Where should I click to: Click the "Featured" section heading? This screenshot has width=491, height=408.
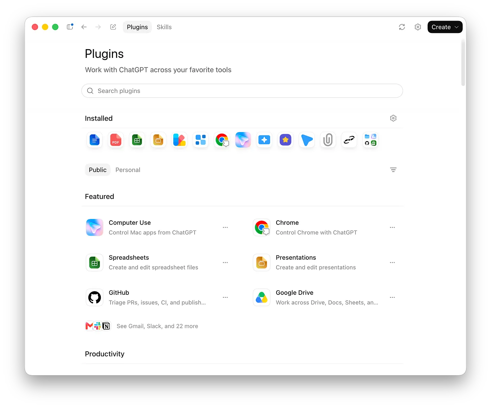click(x=99, y=196)
